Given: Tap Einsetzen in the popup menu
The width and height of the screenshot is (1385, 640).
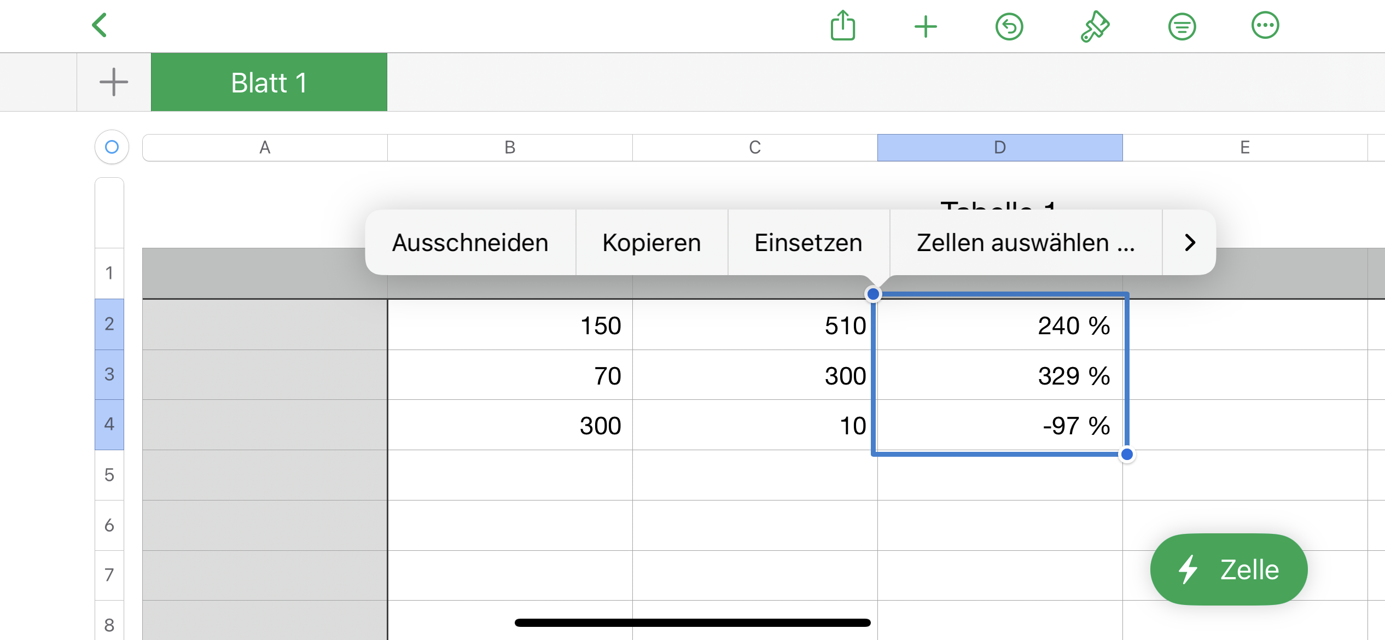Looking at the screenshot, I should [808, 242].
